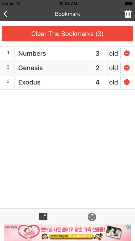Viewport: 135px width, 241px height.
Task: Remove the Numbers bookmark with minus icon
Action: (127, 53)
